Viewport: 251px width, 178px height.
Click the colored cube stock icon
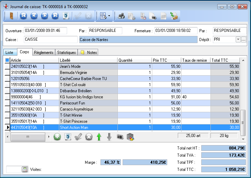coord(130,137)
